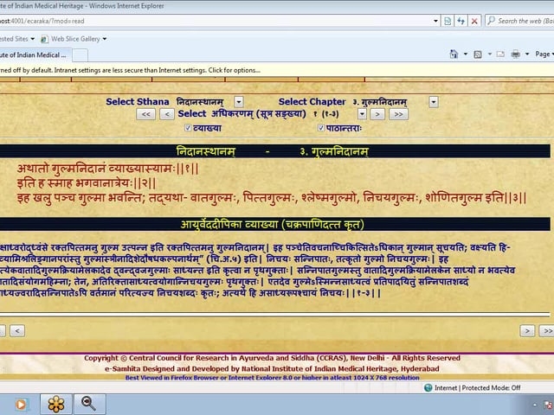Click the printer icon in command bar
Screen dimensions: 554x415
[x=516, y=54]
